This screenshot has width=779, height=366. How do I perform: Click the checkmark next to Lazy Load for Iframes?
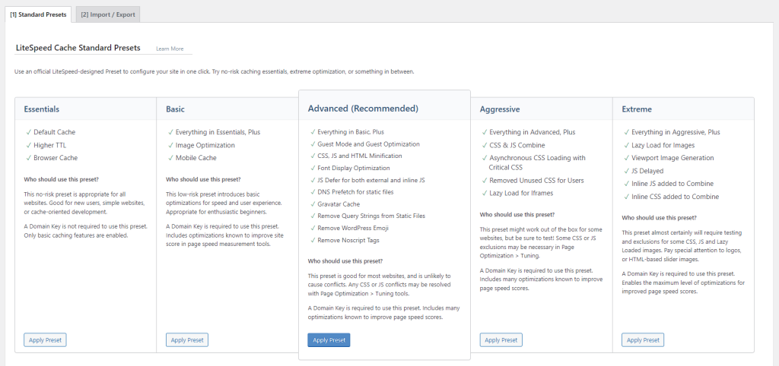pos(484,194)
